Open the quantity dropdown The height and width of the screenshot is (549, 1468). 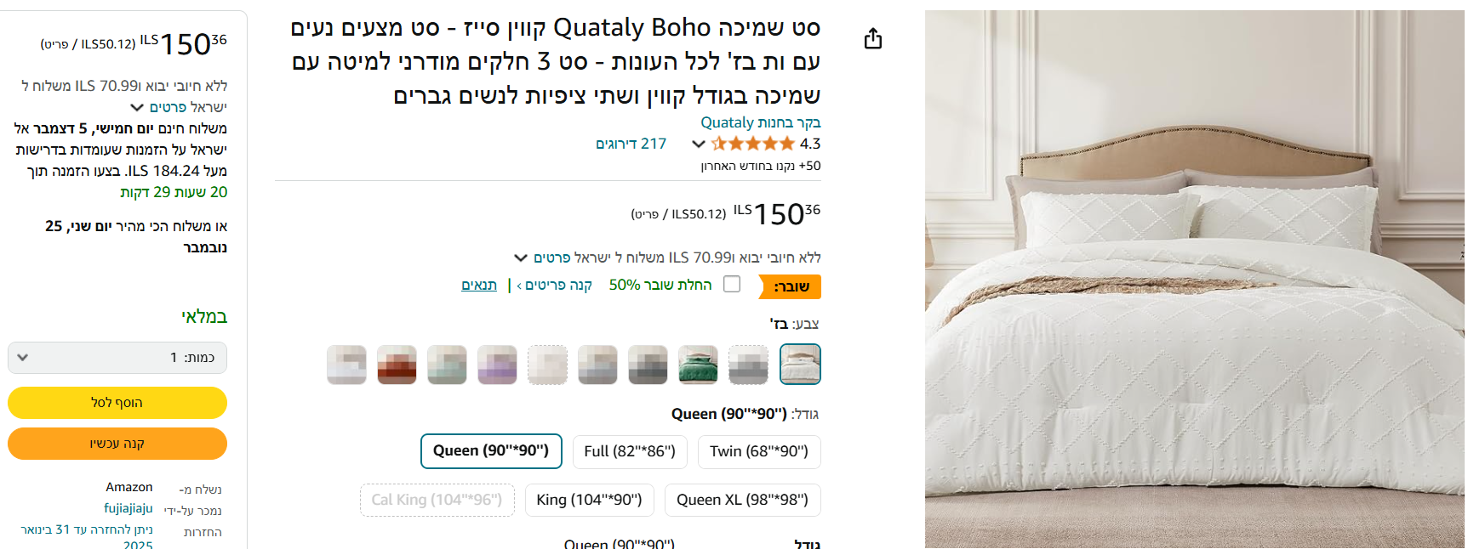[x=117, y=358]
